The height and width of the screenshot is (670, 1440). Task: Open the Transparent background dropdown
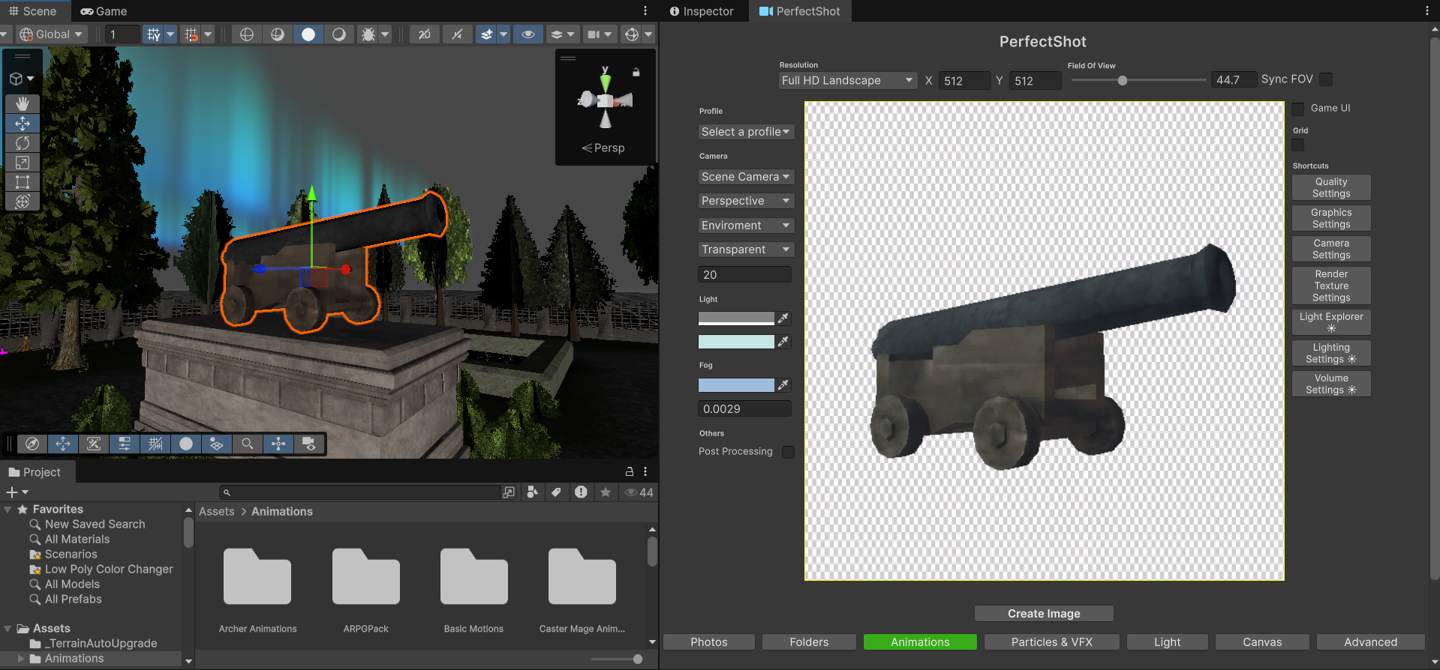click(745, 250)
